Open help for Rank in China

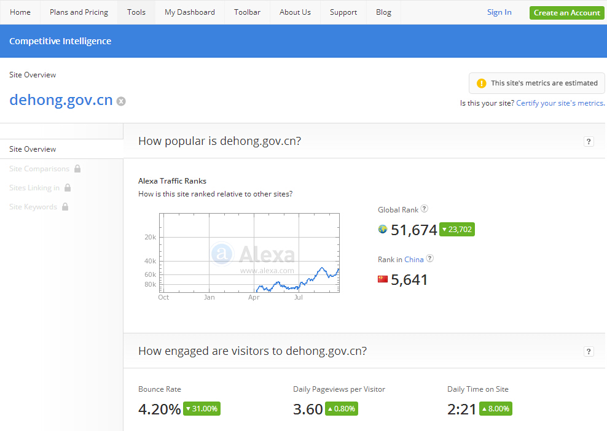pos(429,258)
